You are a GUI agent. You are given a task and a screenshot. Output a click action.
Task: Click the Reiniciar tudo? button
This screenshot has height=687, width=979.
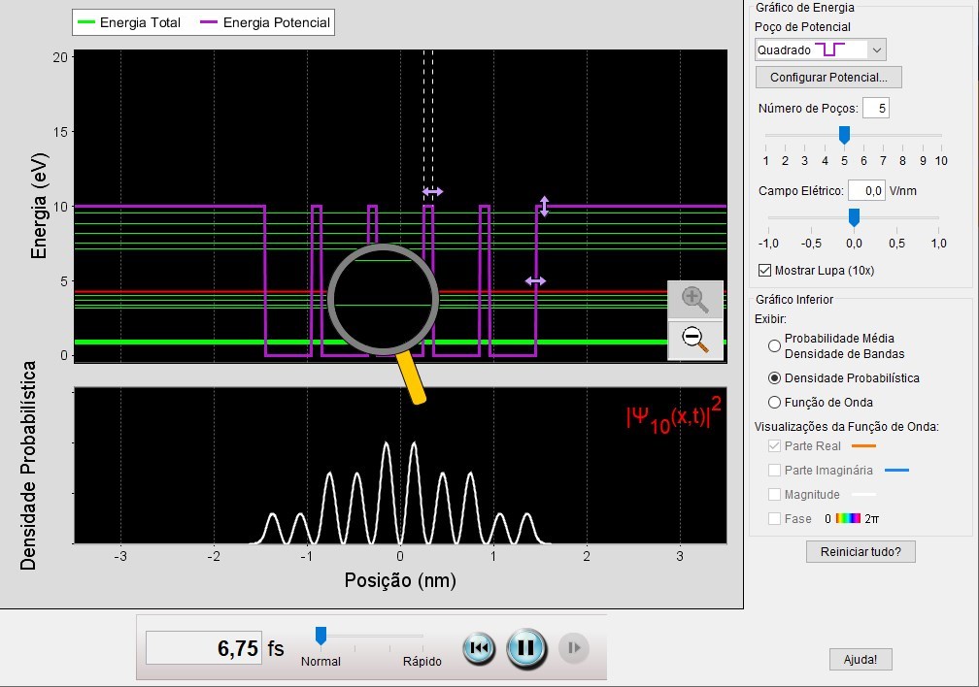click(x=860, y=551)
